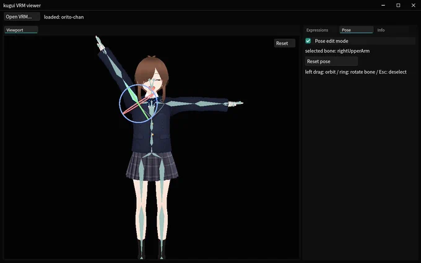Close the kugui VRM viewer window
Screen dimensions: 421x263
413,5
